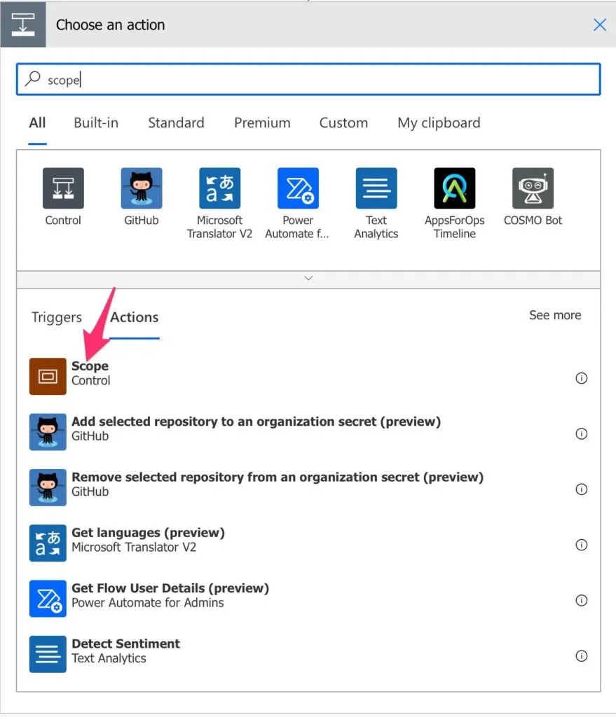Select the Text Analytics connector icon
616x717 pixels.
(x=376, y=188)
